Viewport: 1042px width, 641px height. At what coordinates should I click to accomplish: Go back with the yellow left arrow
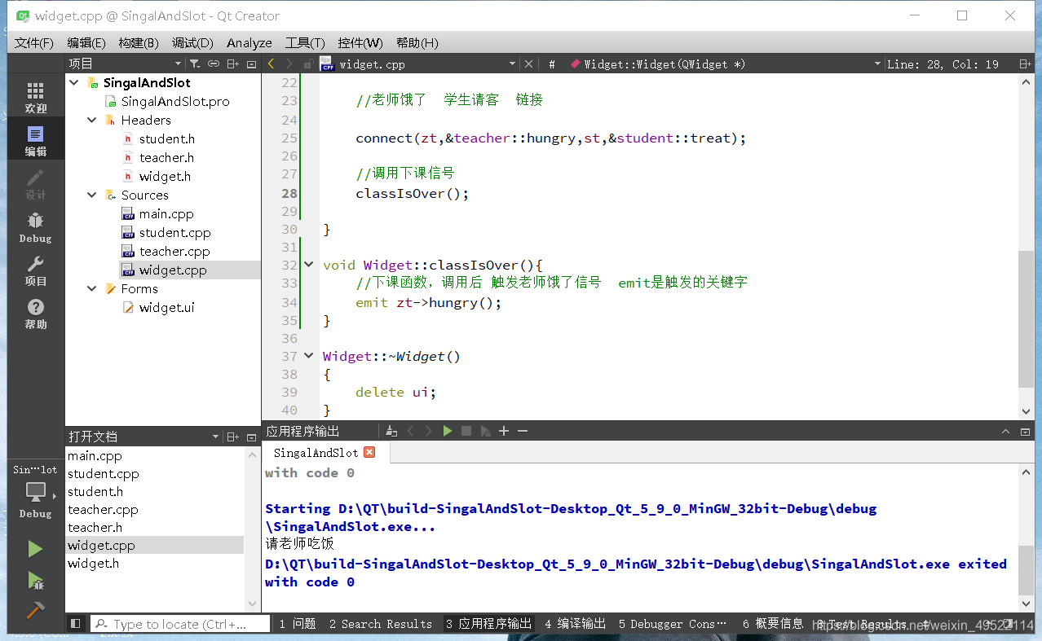(272, 64)
